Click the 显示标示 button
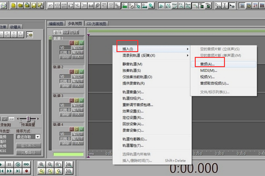This screenshot has width=265, height=176. click(x=29, y=146)
